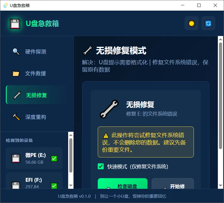Click the magnifier icon for 硬件探测
This screenshot has width=224, height=203.
pos(16,52)
